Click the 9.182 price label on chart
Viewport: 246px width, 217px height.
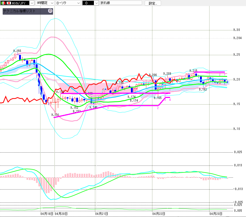click(203, 90)
